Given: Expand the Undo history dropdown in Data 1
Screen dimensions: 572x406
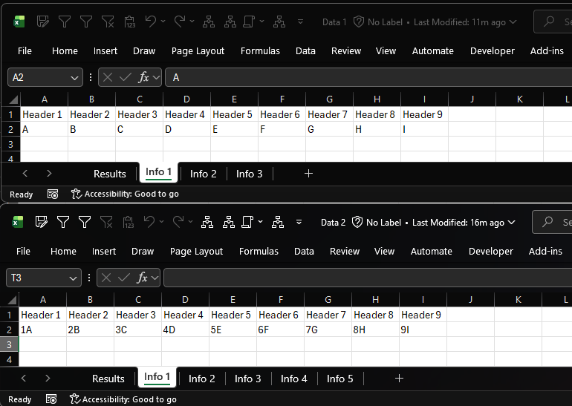Looking at the screenshot, I should pyautogui.click(x=163, y=22).
